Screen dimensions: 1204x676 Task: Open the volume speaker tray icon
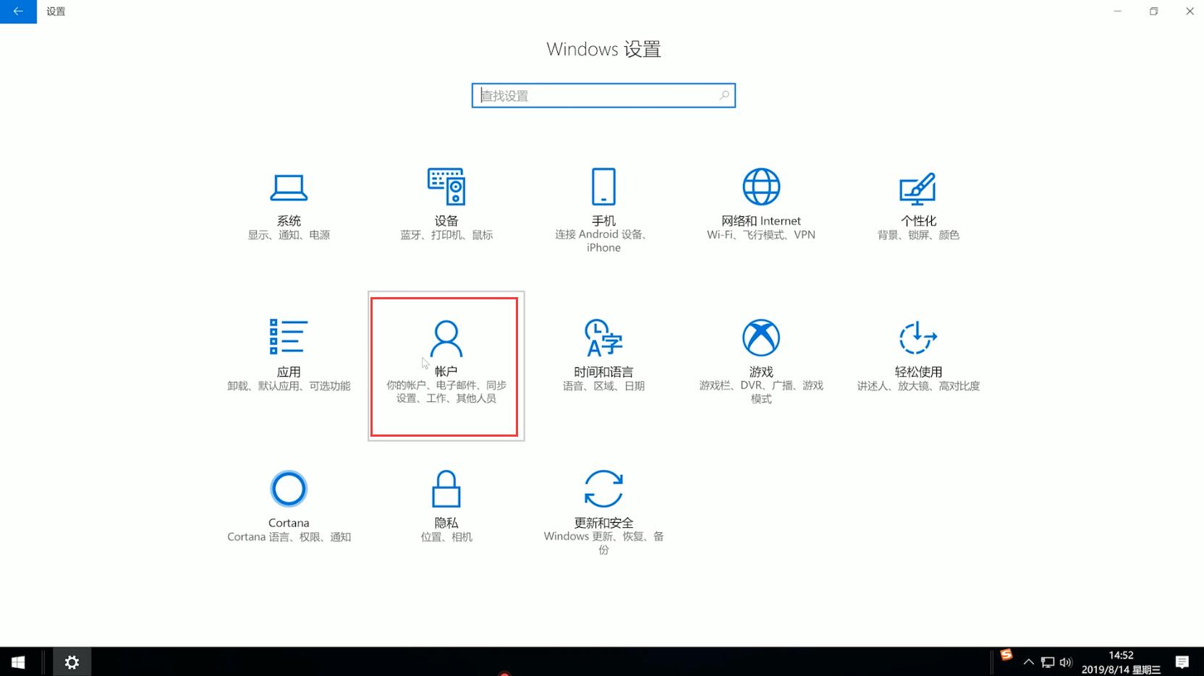(x=1066, y=662)
